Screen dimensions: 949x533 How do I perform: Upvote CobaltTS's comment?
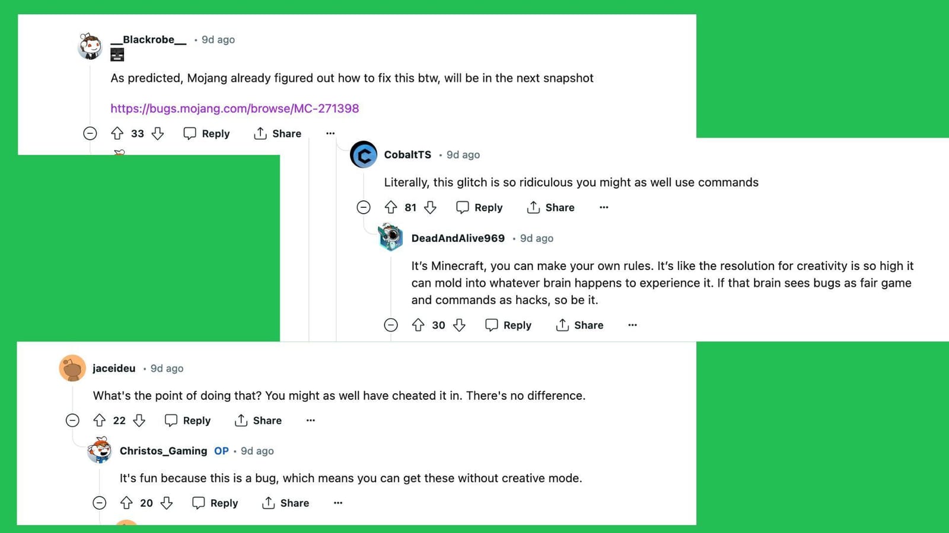391,207
